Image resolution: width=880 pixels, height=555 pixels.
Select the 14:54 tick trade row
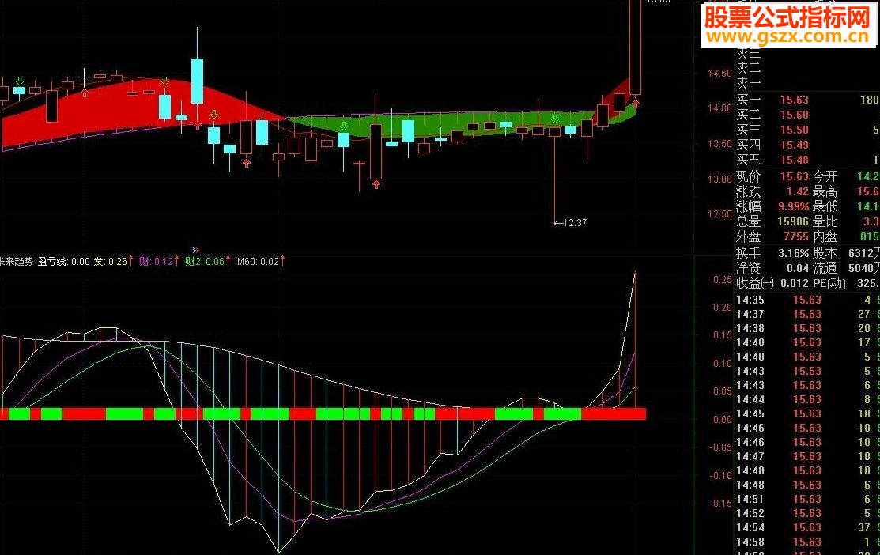point(807,527)
